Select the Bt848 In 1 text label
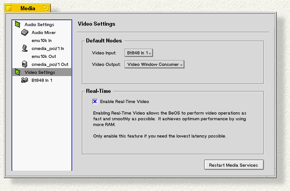Viewport: 290px width, 191px height. (x=42, y=80)
